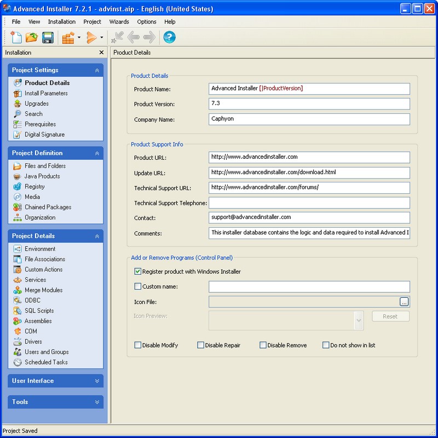This screenshot has width=438, height=438.
Task: Select Scheduled Tasks in Project Details
Action: tap(46, 362)
